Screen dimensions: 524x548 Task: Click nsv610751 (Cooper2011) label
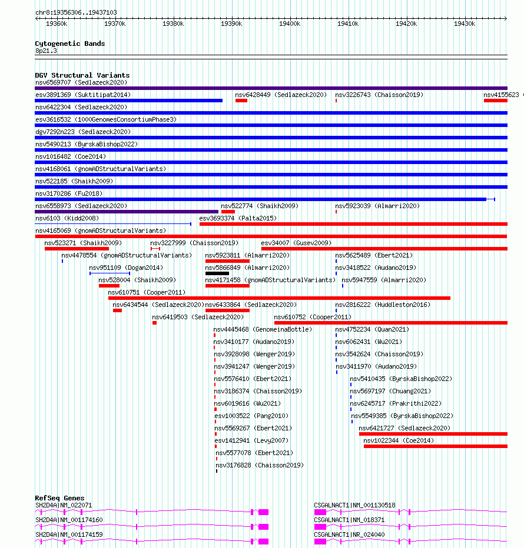click(147, 293)
